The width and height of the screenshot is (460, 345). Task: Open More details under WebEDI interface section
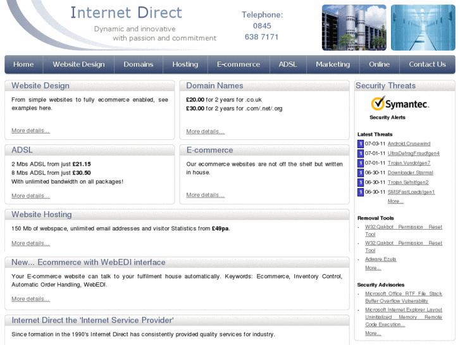[x=30, y=299]
